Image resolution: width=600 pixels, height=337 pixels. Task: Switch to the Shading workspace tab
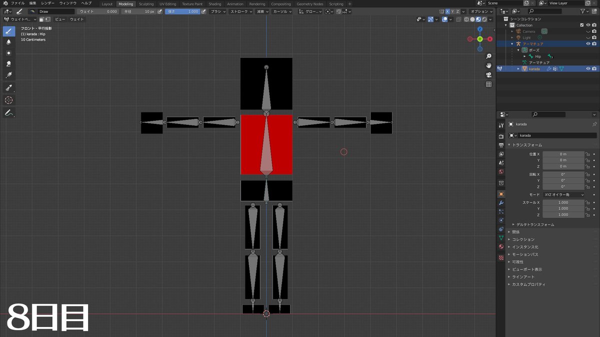(x=214, y=4)
